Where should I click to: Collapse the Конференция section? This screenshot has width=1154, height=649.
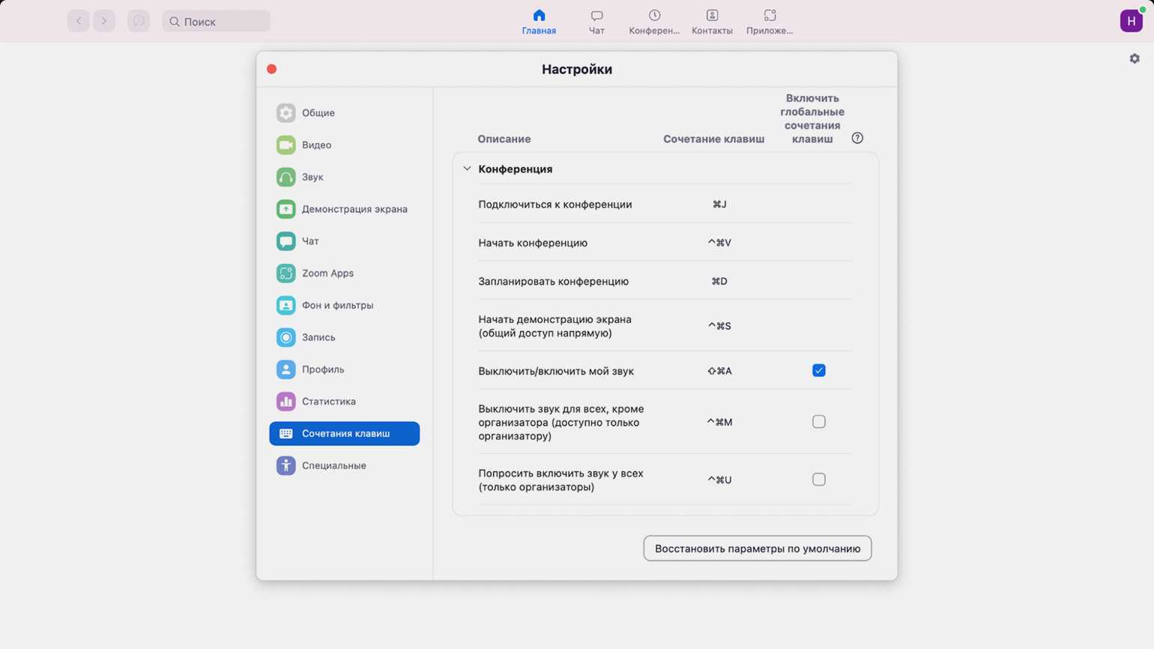(x=467, y=169)
